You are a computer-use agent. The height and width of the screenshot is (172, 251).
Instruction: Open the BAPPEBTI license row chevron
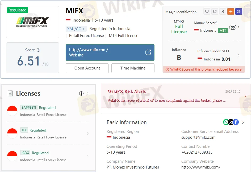click(x=88, y=111)
